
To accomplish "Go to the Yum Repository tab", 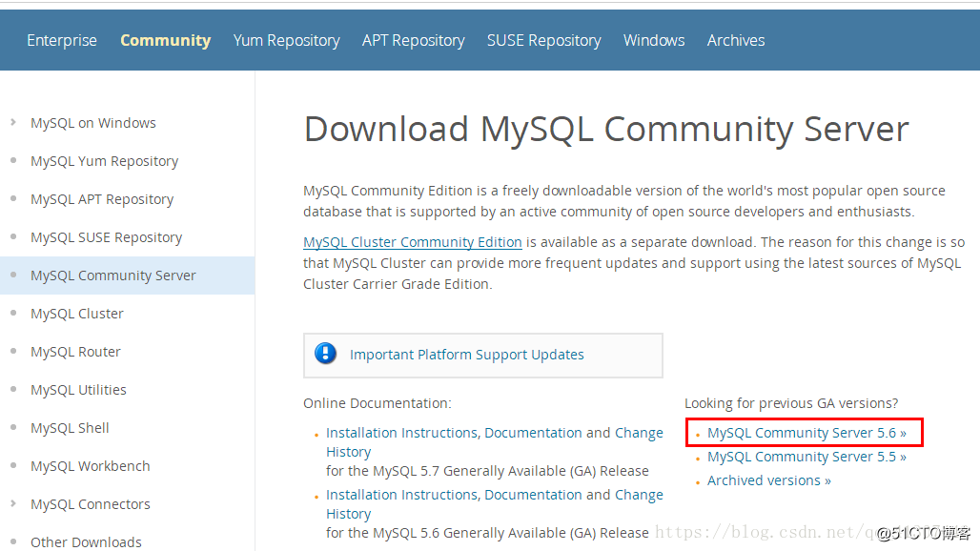I will point(287,41).
